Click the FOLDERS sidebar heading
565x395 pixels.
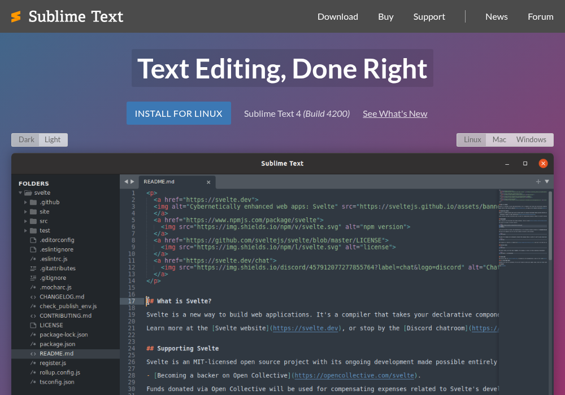pyautogui.click(x=33, y=183)
